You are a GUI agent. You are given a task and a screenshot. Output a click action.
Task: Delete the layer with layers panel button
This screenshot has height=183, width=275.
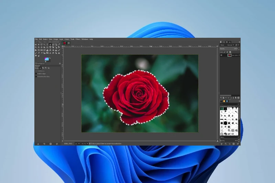pyautogui.click(x=238, y=98)
